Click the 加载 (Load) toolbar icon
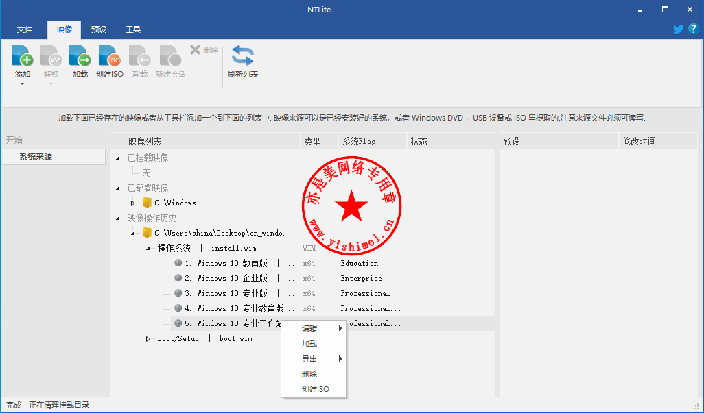The image size is (704, 413). pyautogui.click(x=80, y=55)
